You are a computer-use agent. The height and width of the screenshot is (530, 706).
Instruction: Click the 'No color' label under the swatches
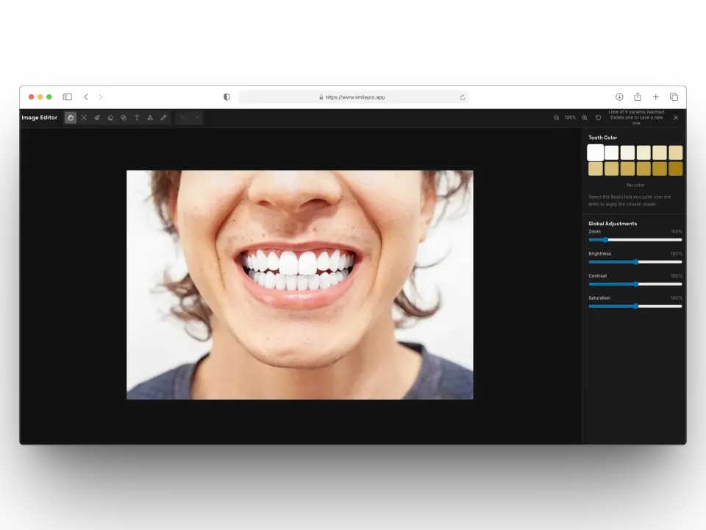coord(635,185)
